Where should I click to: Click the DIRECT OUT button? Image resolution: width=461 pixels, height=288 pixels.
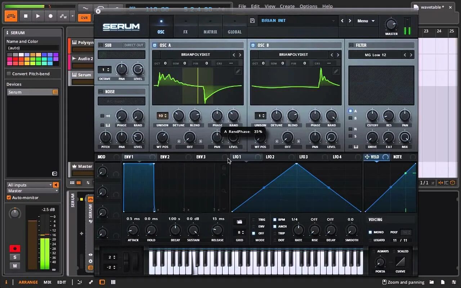[x=134, y=45]
